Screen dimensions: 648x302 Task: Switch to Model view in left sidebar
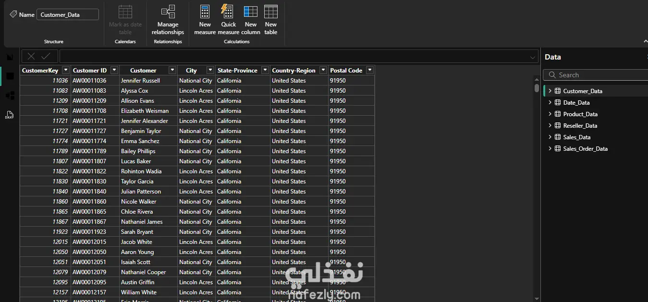[10, 95]
